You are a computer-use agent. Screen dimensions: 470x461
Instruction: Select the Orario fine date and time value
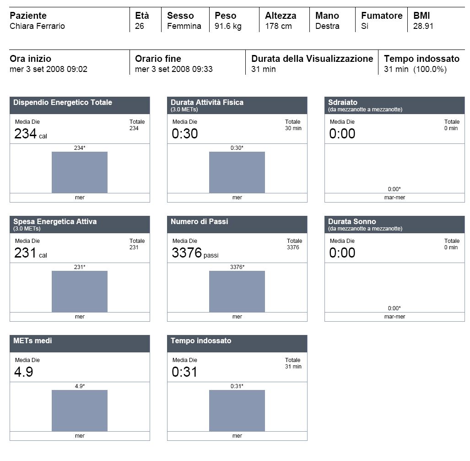[x=174, y=69]
